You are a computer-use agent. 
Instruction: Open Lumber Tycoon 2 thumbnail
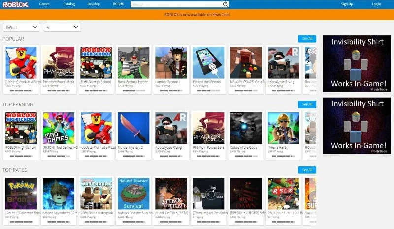[171, 63]
